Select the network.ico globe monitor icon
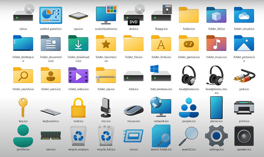The image size is (264, 157). pos(161,107)
